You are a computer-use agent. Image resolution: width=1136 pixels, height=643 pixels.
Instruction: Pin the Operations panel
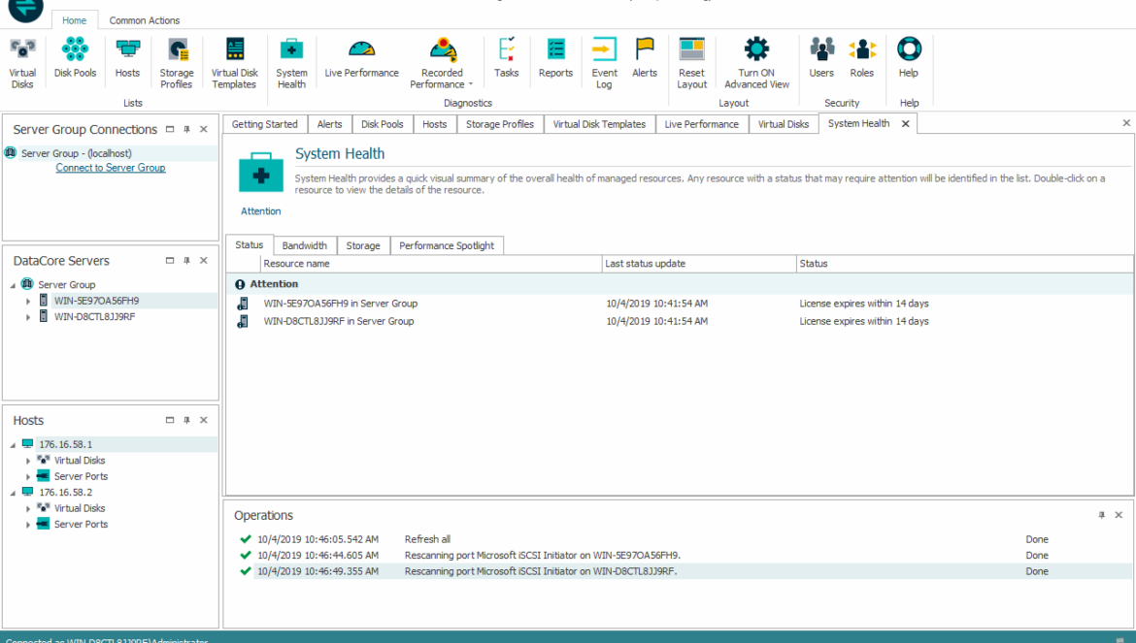(x=1101, y=515)
